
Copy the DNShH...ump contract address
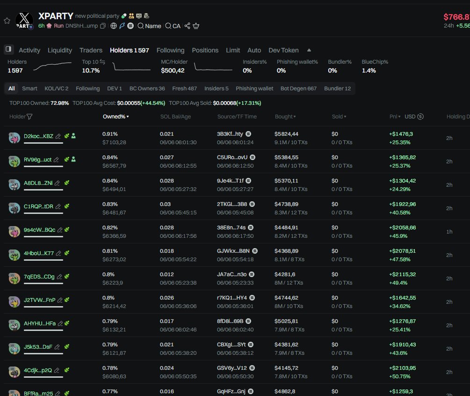[102, 26]
